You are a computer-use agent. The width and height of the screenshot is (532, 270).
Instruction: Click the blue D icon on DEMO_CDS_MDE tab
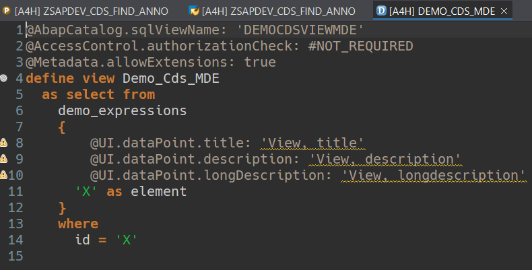[382, 10]
